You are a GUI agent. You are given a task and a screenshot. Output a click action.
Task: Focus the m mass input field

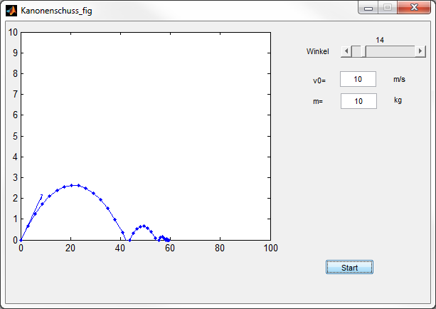(358, 101)
